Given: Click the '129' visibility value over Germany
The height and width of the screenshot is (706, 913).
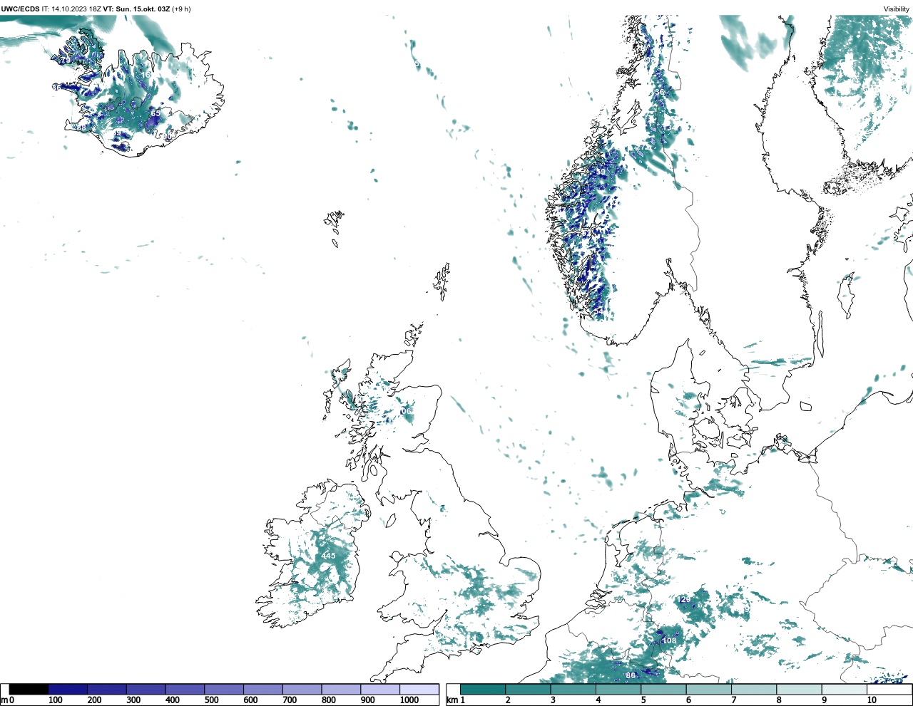Looking at the screenshot, I should click(684, 600).
